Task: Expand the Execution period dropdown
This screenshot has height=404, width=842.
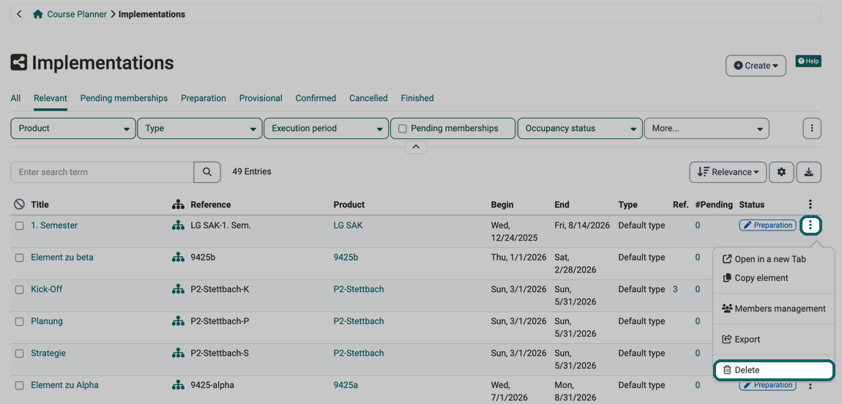Action: point(327,129)
